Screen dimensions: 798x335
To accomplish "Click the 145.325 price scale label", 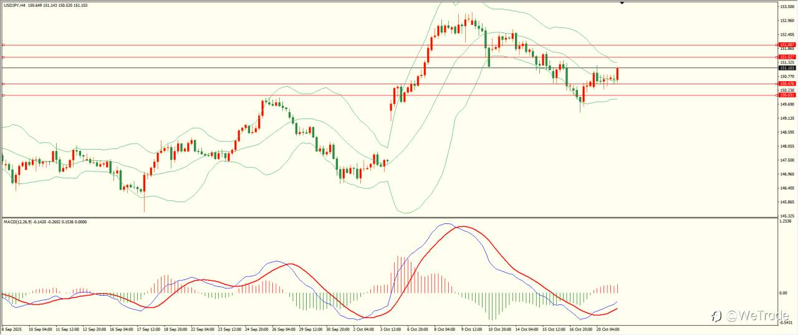I will point(787,216).
